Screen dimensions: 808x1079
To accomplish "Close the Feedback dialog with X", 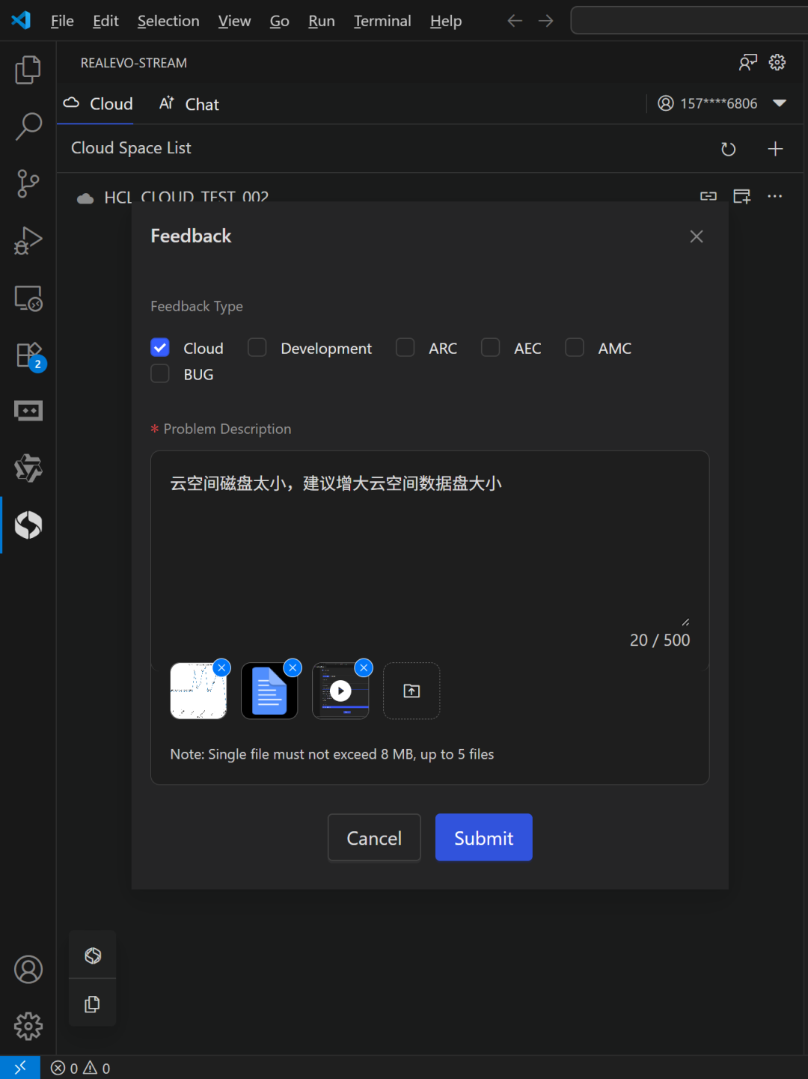I will click(x=697, y=236).
